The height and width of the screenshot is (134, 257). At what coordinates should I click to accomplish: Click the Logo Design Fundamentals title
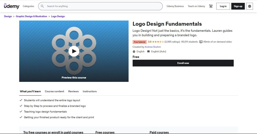(167, 24)
